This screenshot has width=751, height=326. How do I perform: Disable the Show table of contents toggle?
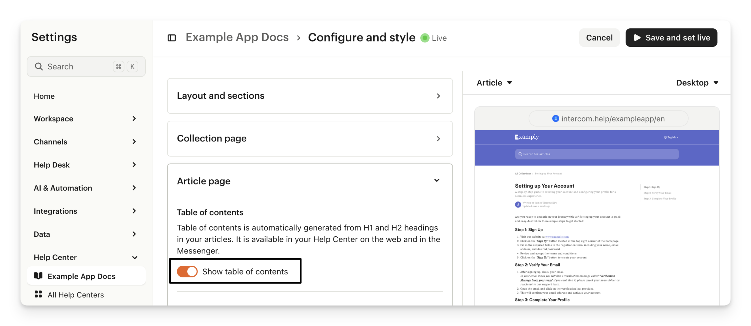(187, 271)
